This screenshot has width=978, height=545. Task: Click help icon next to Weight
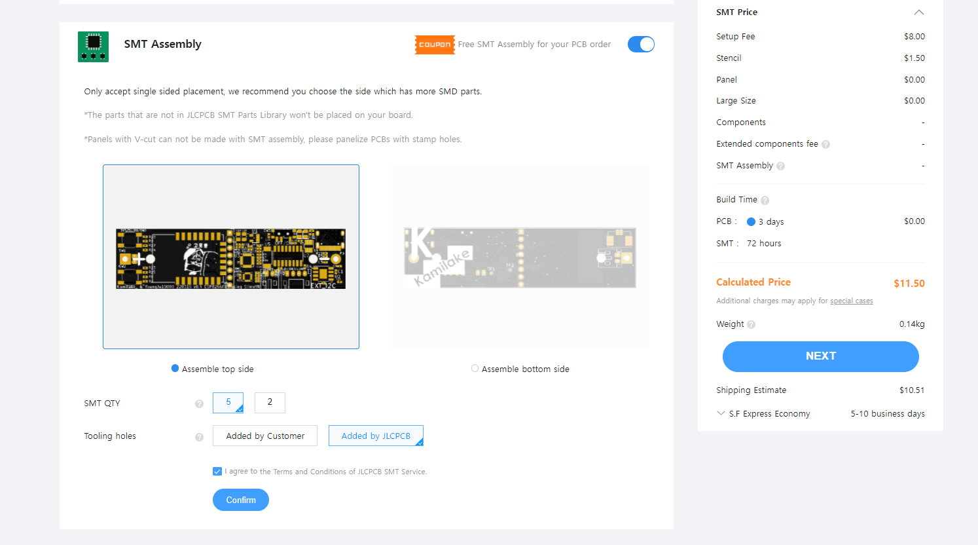point(751,324)
